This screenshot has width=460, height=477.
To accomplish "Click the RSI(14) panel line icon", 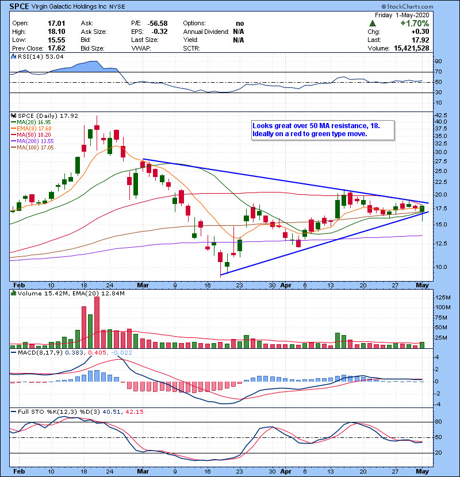I will (x=13, y=56).
